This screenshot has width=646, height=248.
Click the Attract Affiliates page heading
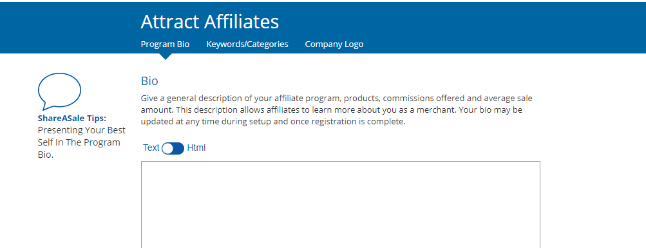click(210, 21)
